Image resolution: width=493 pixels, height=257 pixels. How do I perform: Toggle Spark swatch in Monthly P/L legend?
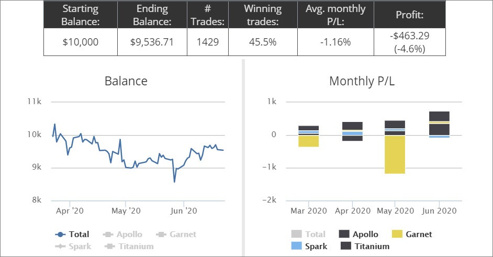coord(309,246)
